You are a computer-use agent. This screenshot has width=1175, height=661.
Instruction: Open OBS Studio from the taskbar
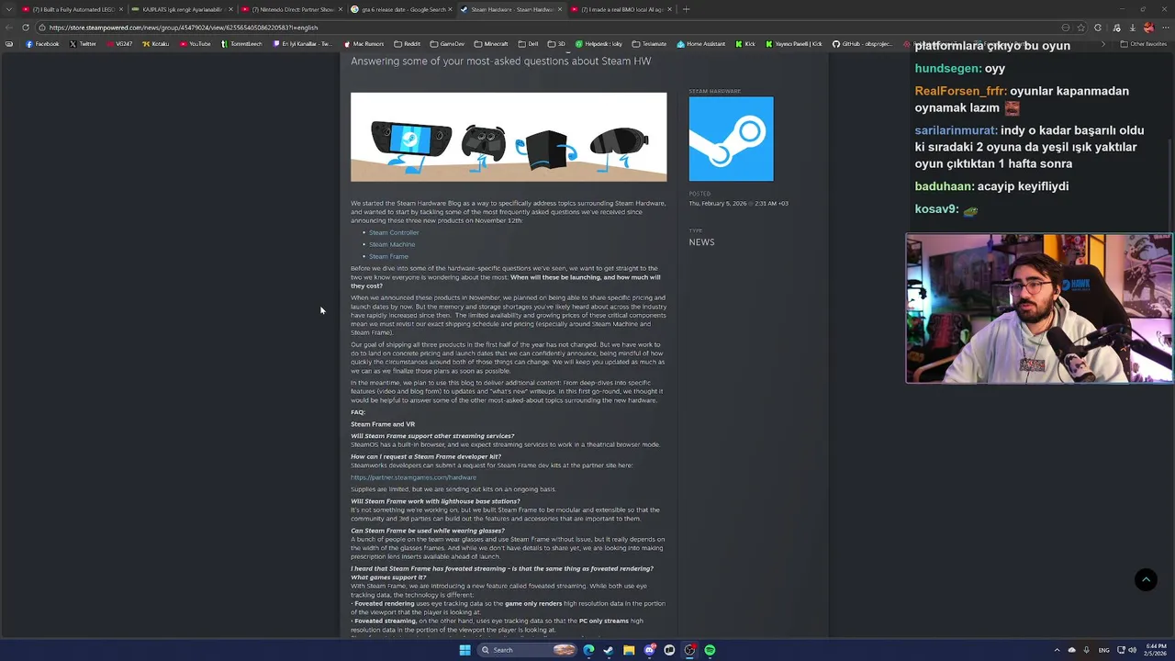(689, 650)
